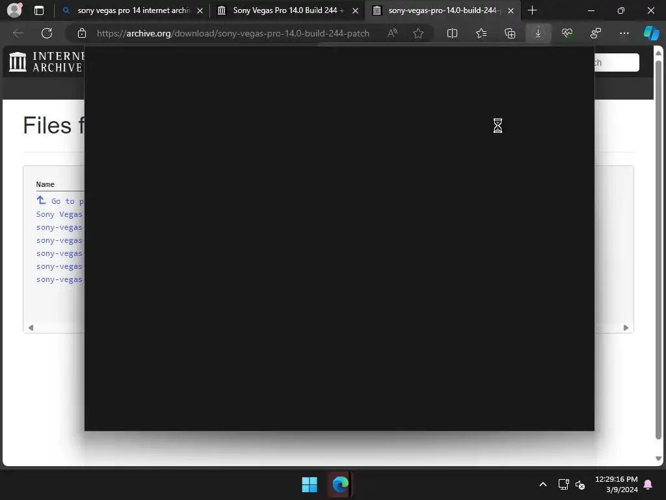666x500 pixels.
Task: Go back to previous page
Action: click(x=18, y=33)
